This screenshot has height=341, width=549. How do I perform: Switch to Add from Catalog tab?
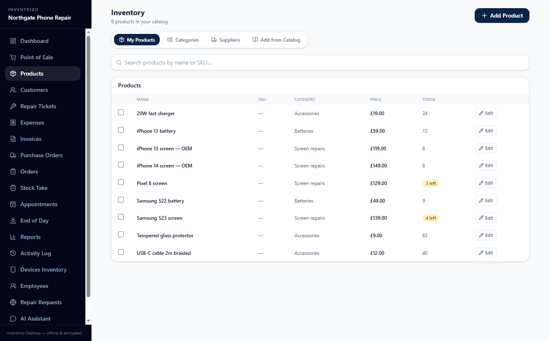pos(276,40)
